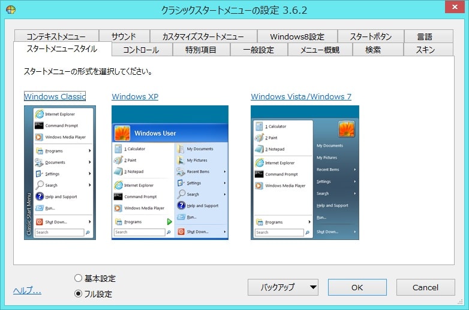This screenshot has width=469, height=310.
Task: Open the 検索 tab
Action: 378,50
